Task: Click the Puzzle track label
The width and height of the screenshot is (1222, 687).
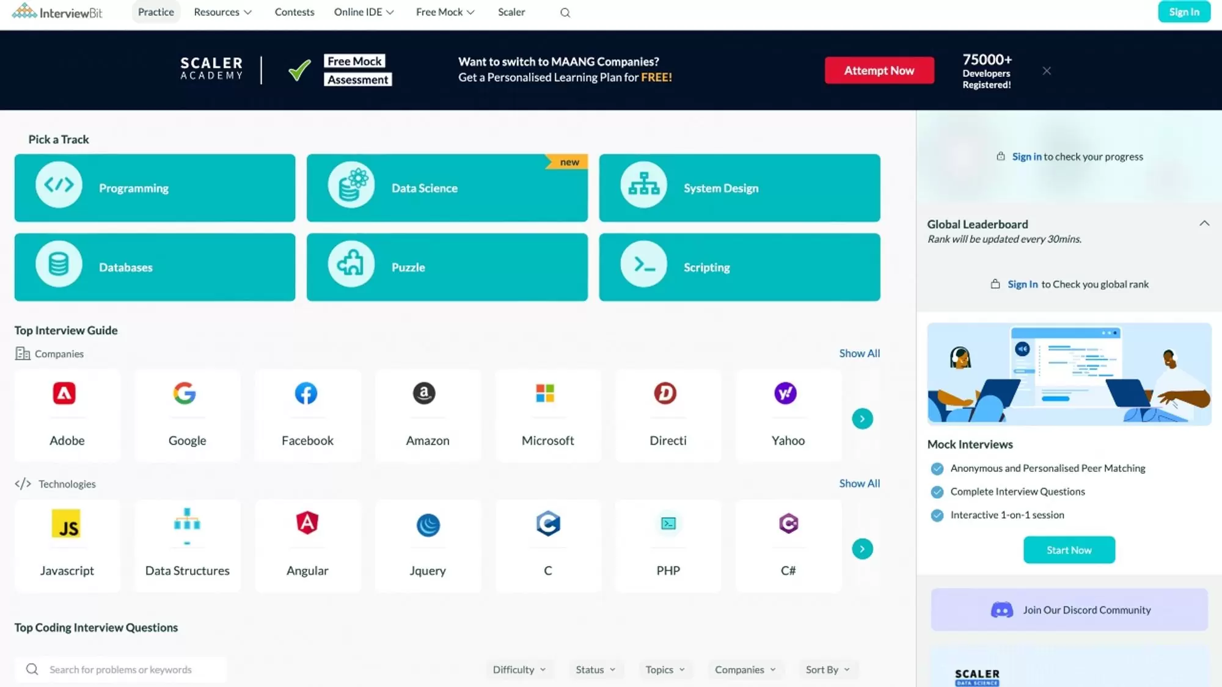Action: tap(408, 267)
